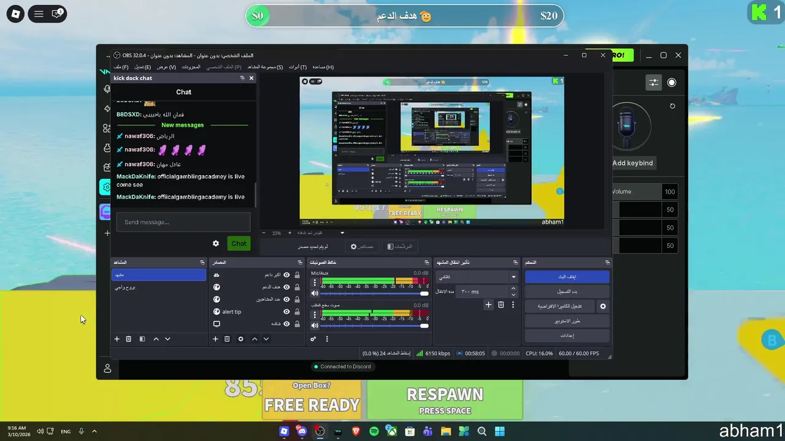Open Spotify from the taskbar
The width and height of the screenshot is (785, 441).
[374, 431]
